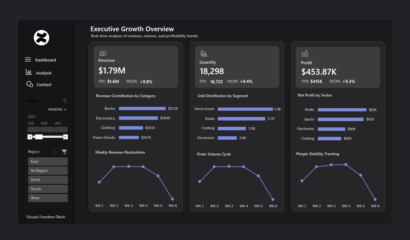The height and width of the screenshot is (240, 410).
Task: Open the Dashboard page
Action: click(x=45, y=60)
